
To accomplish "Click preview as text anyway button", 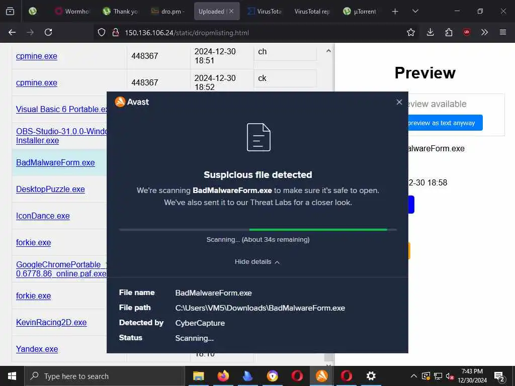I will tap(445, 123).
